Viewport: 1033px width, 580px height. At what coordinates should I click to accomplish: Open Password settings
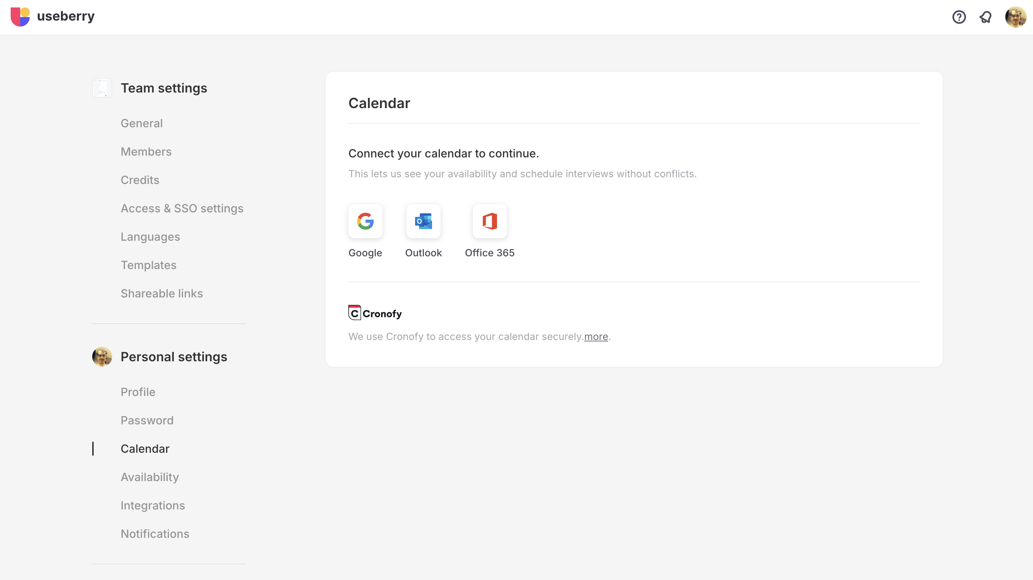click(147, 420)
